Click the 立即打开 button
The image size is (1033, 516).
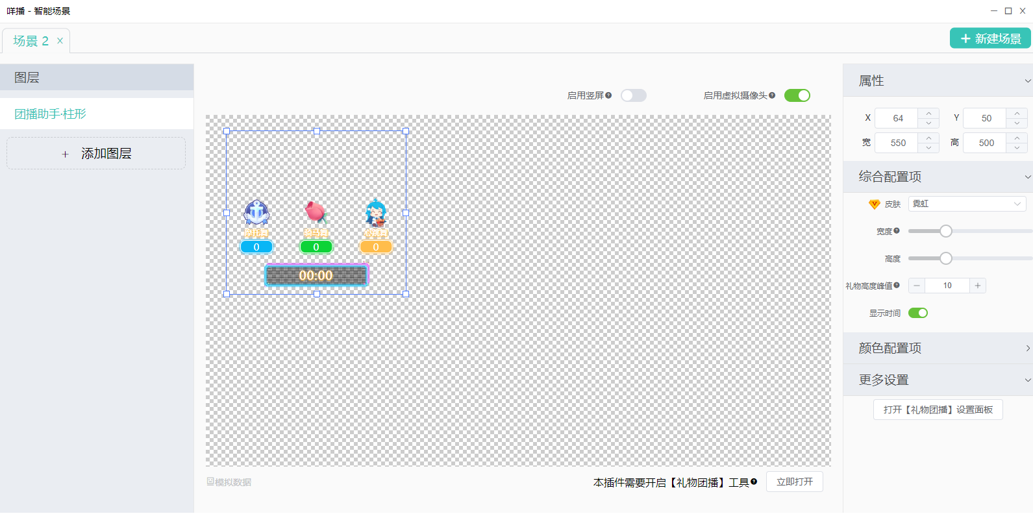(794, 482)
